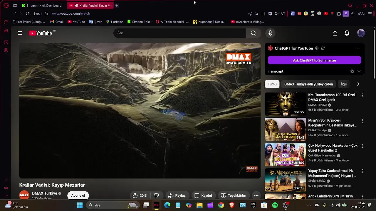
Task: Open the Kleopatra'nın Gizli Mezar thumbnail
Action: [x=286, y=130]
